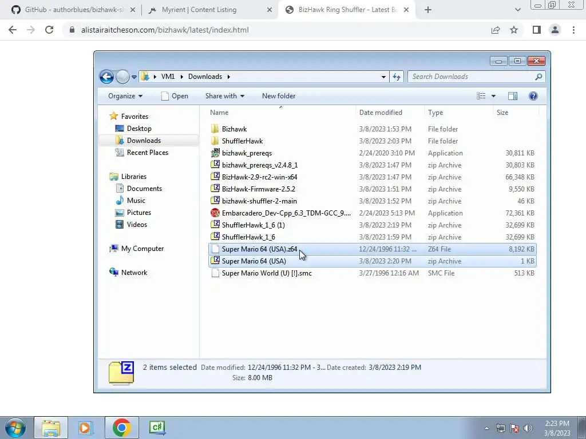
Task: Open Chrome from the taskbar
Action: pyautogui.click(x=121, y=428)
